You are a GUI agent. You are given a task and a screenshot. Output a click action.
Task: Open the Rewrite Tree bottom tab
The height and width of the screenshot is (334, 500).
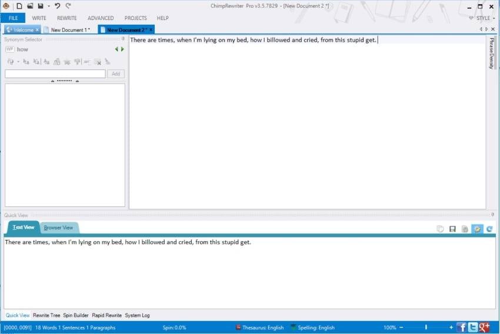(46, 315)
